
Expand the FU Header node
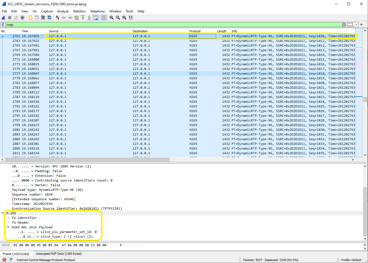click(x=8, y=223)
